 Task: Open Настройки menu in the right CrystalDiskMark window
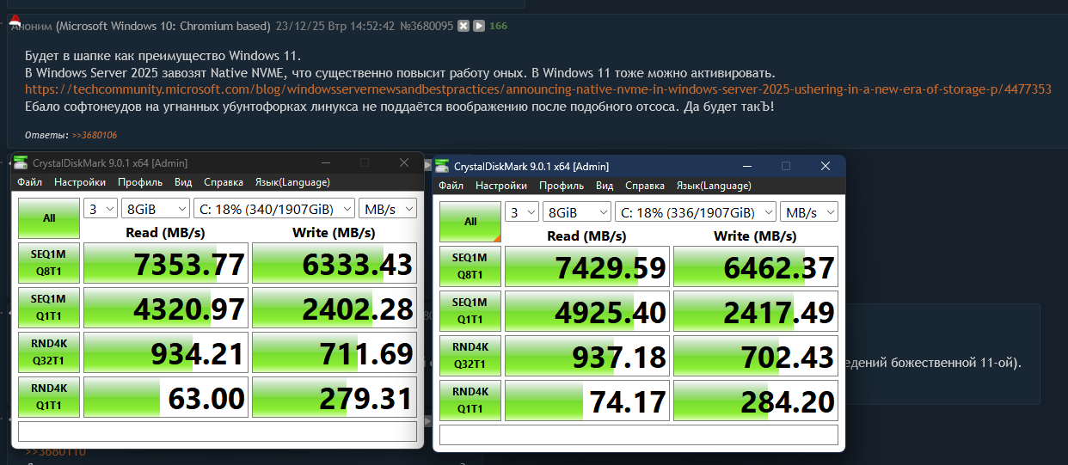click(x=501, y=186)
